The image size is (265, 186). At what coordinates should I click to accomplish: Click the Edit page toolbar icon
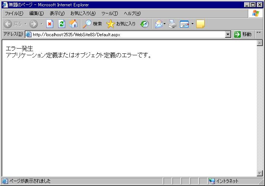click(x=184, y=24)
